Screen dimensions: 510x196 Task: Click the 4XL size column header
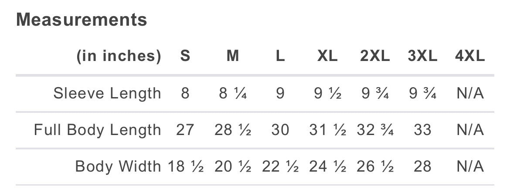click(470, 57)
